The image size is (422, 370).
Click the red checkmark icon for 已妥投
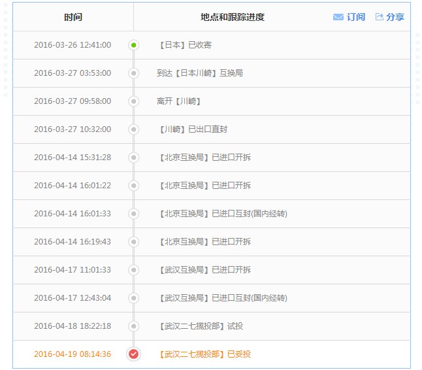pos(133,354)
